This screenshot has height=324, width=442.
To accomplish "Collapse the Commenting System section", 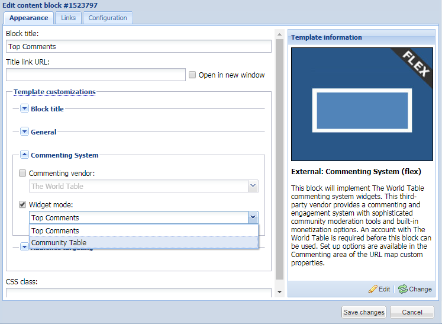I will 24,155.
